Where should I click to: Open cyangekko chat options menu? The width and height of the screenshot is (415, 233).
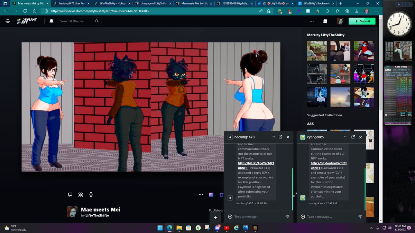(345, 137)
